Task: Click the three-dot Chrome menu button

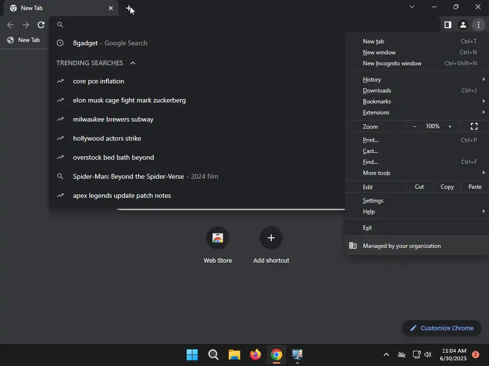Action: (x=478, y=25)
